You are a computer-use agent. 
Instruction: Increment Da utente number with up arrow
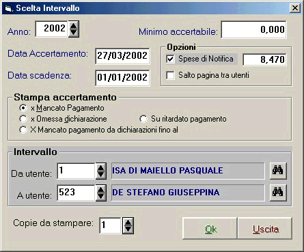100,167
